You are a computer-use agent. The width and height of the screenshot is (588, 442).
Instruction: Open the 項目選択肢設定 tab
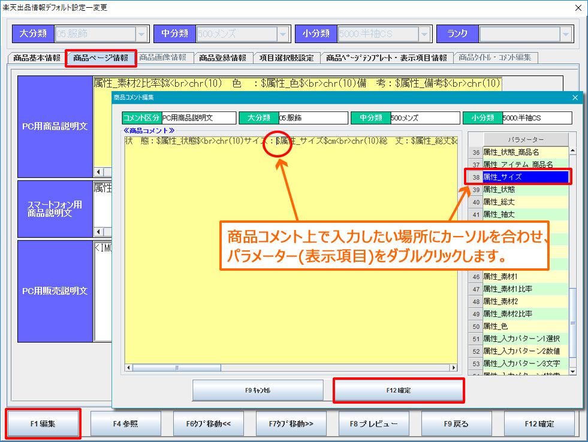(287, 58)
